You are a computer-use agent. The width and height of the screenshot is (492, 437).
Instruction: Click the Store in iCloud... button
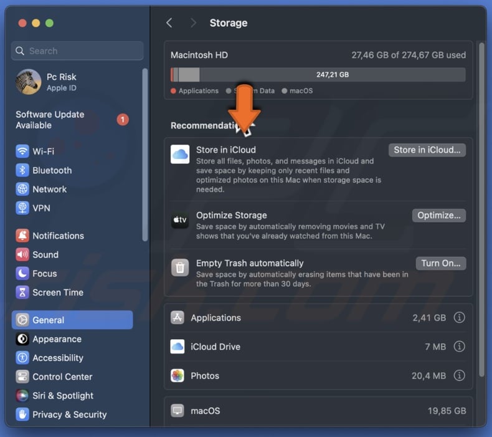427,150
